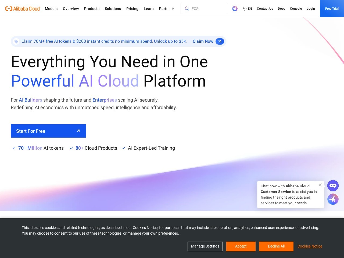Open the customer service chat bubble icon

coord(333,186)
